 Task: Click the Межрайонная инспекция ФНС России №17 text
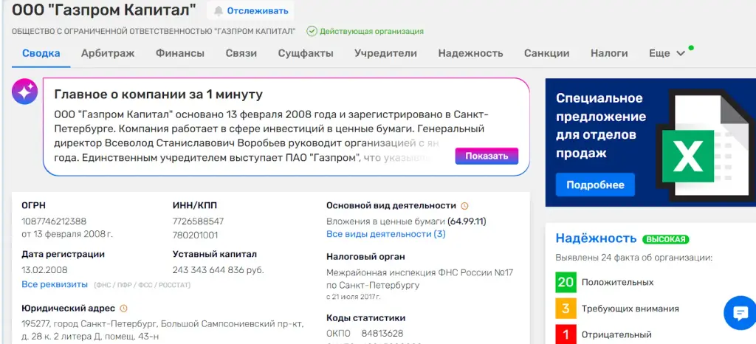pos(419,272)
